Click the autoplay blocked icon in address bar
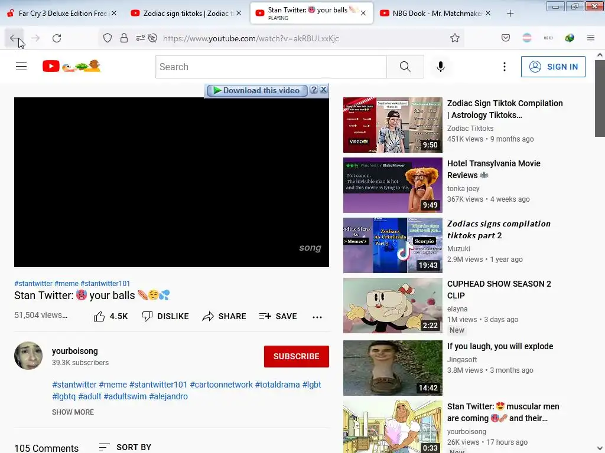Screen dimensions: 605x453 [x=153, y=38]
